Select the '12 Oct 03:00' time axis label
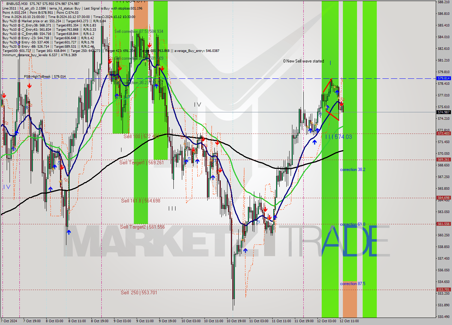 tap(326, 321)
